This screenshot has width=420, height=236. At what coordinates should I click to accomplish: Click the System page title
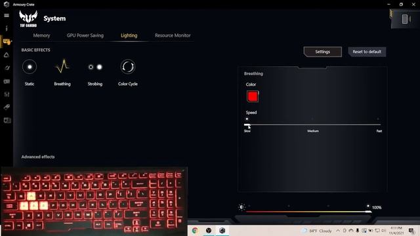pos(54,18)
